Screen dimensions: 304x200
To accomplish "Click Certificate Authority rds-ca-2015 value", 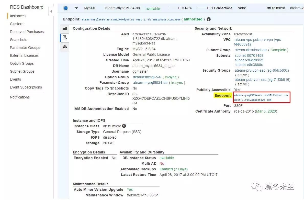I will [x=255, y=111].
